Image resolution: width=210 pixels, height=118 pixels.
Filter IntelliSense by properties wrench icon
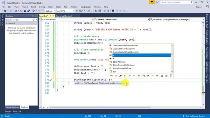pyautogui.click(x=120, y=76)
